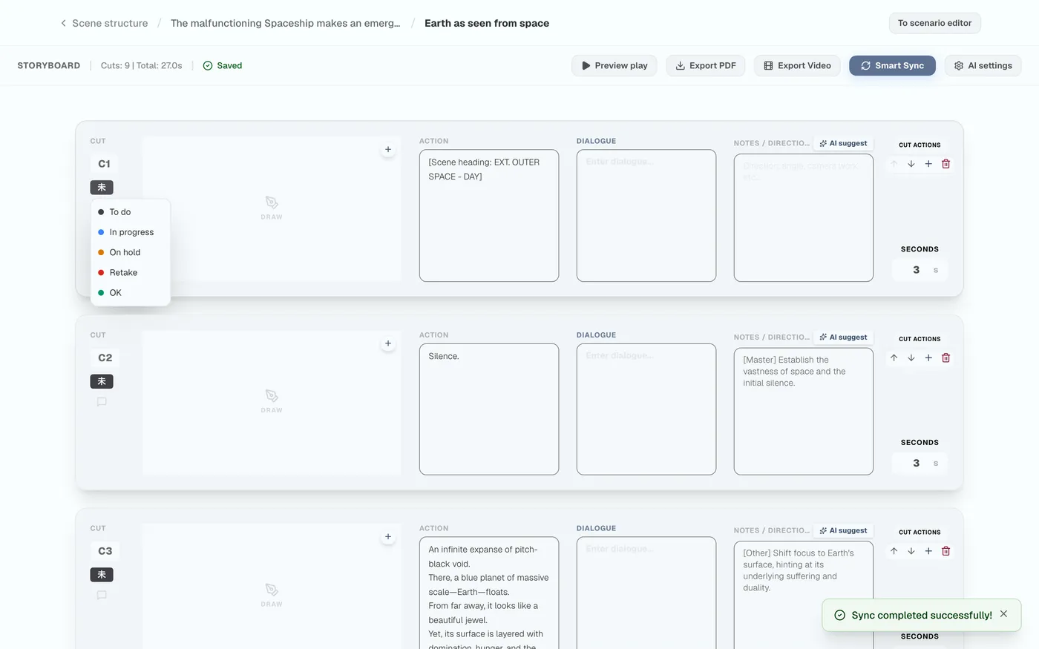This screenshot has height=649, width=1039.
Task: Click the C1 dialogue field
Action: click(x=646, y=216)
